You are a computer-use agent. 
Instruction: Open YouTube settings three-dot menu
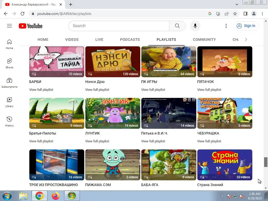click(x=226, y=26)
